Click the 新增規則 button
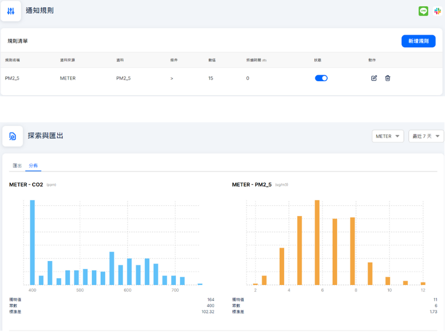Screen dimensions: 445x334 (x=418, y=41)
